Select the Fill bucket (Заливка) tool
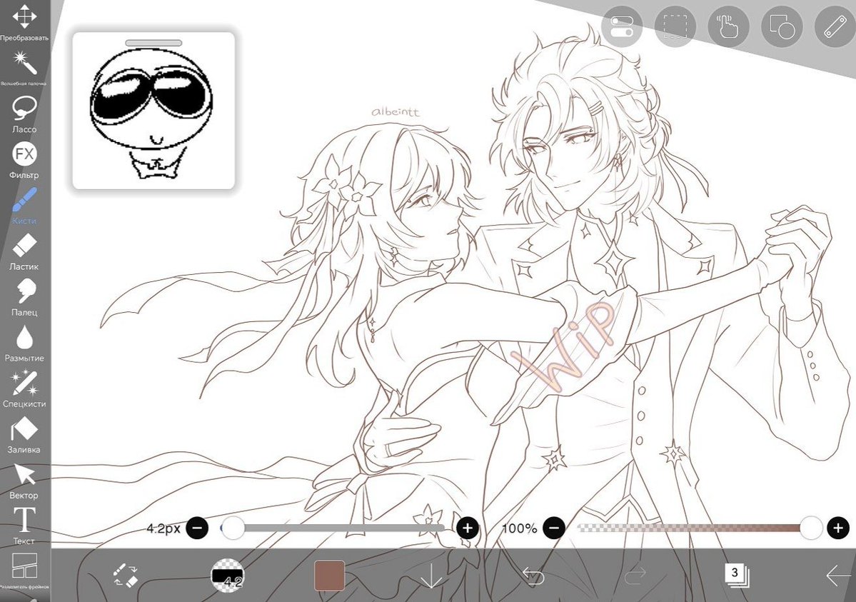856x602 pixels. 24,436
